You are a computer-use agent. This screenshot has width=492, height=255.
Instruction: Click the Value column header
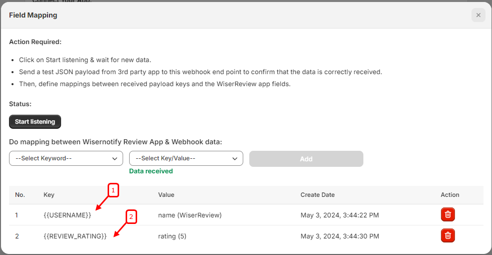pos(166,195)
